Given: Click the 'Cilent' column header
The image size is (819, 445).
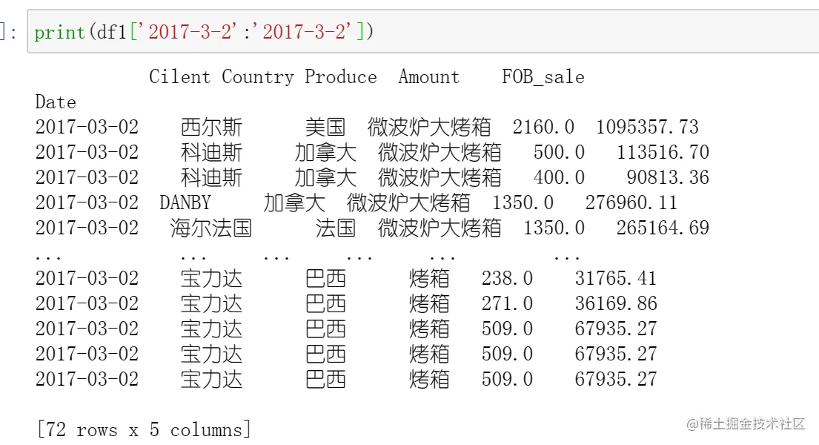Looking at the screenshot, I should click(179, 77).
